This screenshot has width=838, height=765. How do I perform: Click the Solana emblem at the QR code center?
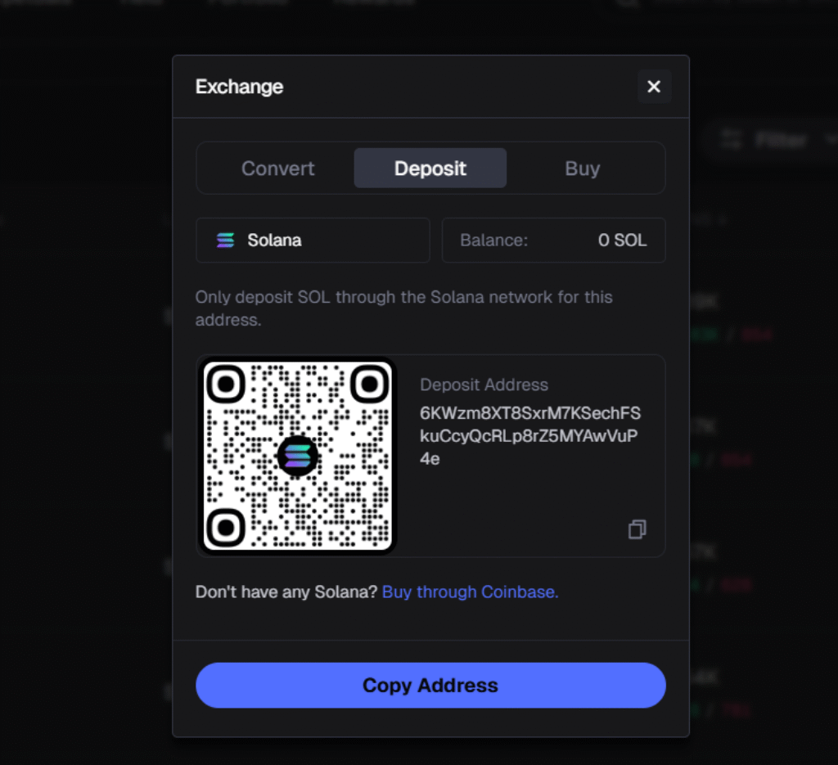296,456
